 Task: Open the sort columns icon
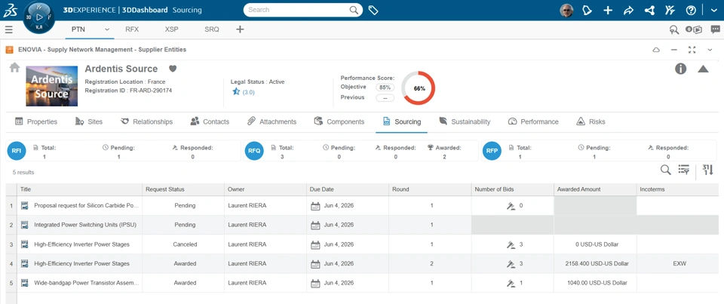(707, 170)
